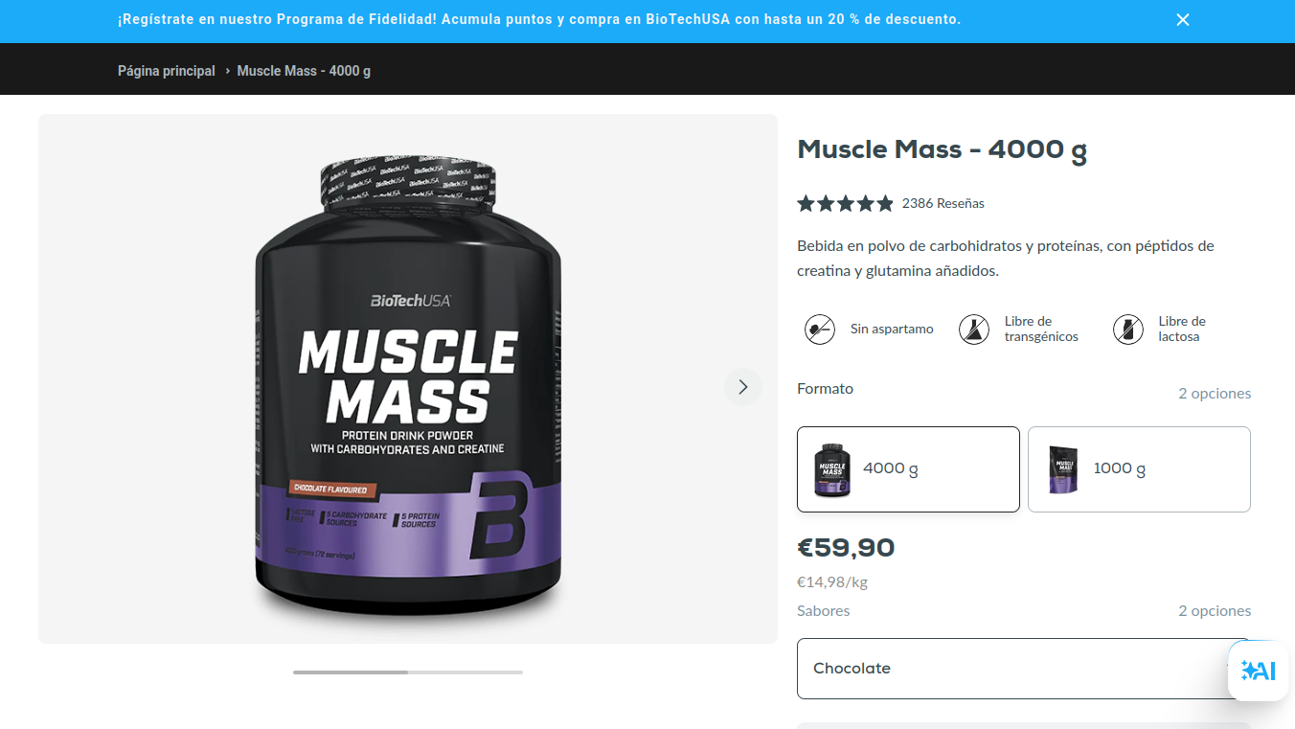1295x729 pixels.
Task: Click the Sin aspartamo icon
Action: point(819,330)
